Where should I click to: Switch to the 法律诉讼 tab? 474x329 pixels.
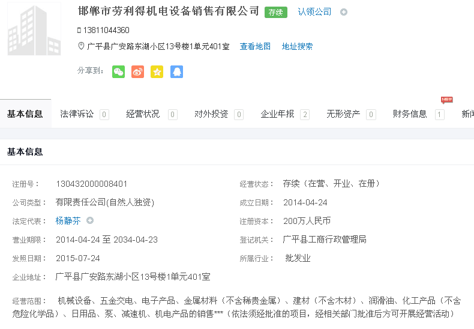tap(77, 114)
